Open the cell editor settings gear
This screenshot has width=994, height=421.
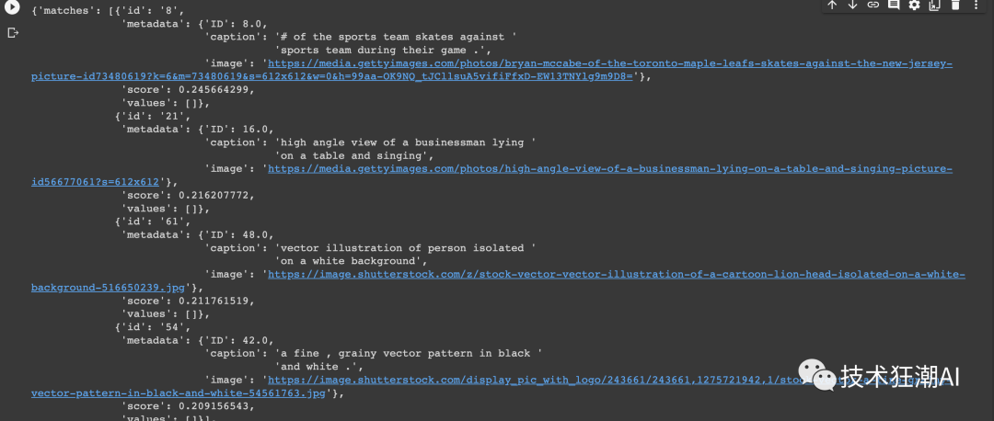tap(914, 6)
